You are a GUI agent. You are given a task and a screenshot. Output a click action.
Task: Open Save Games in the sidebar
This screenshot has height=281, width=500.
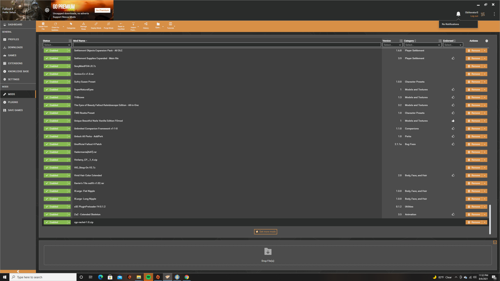tap(18, 110)
